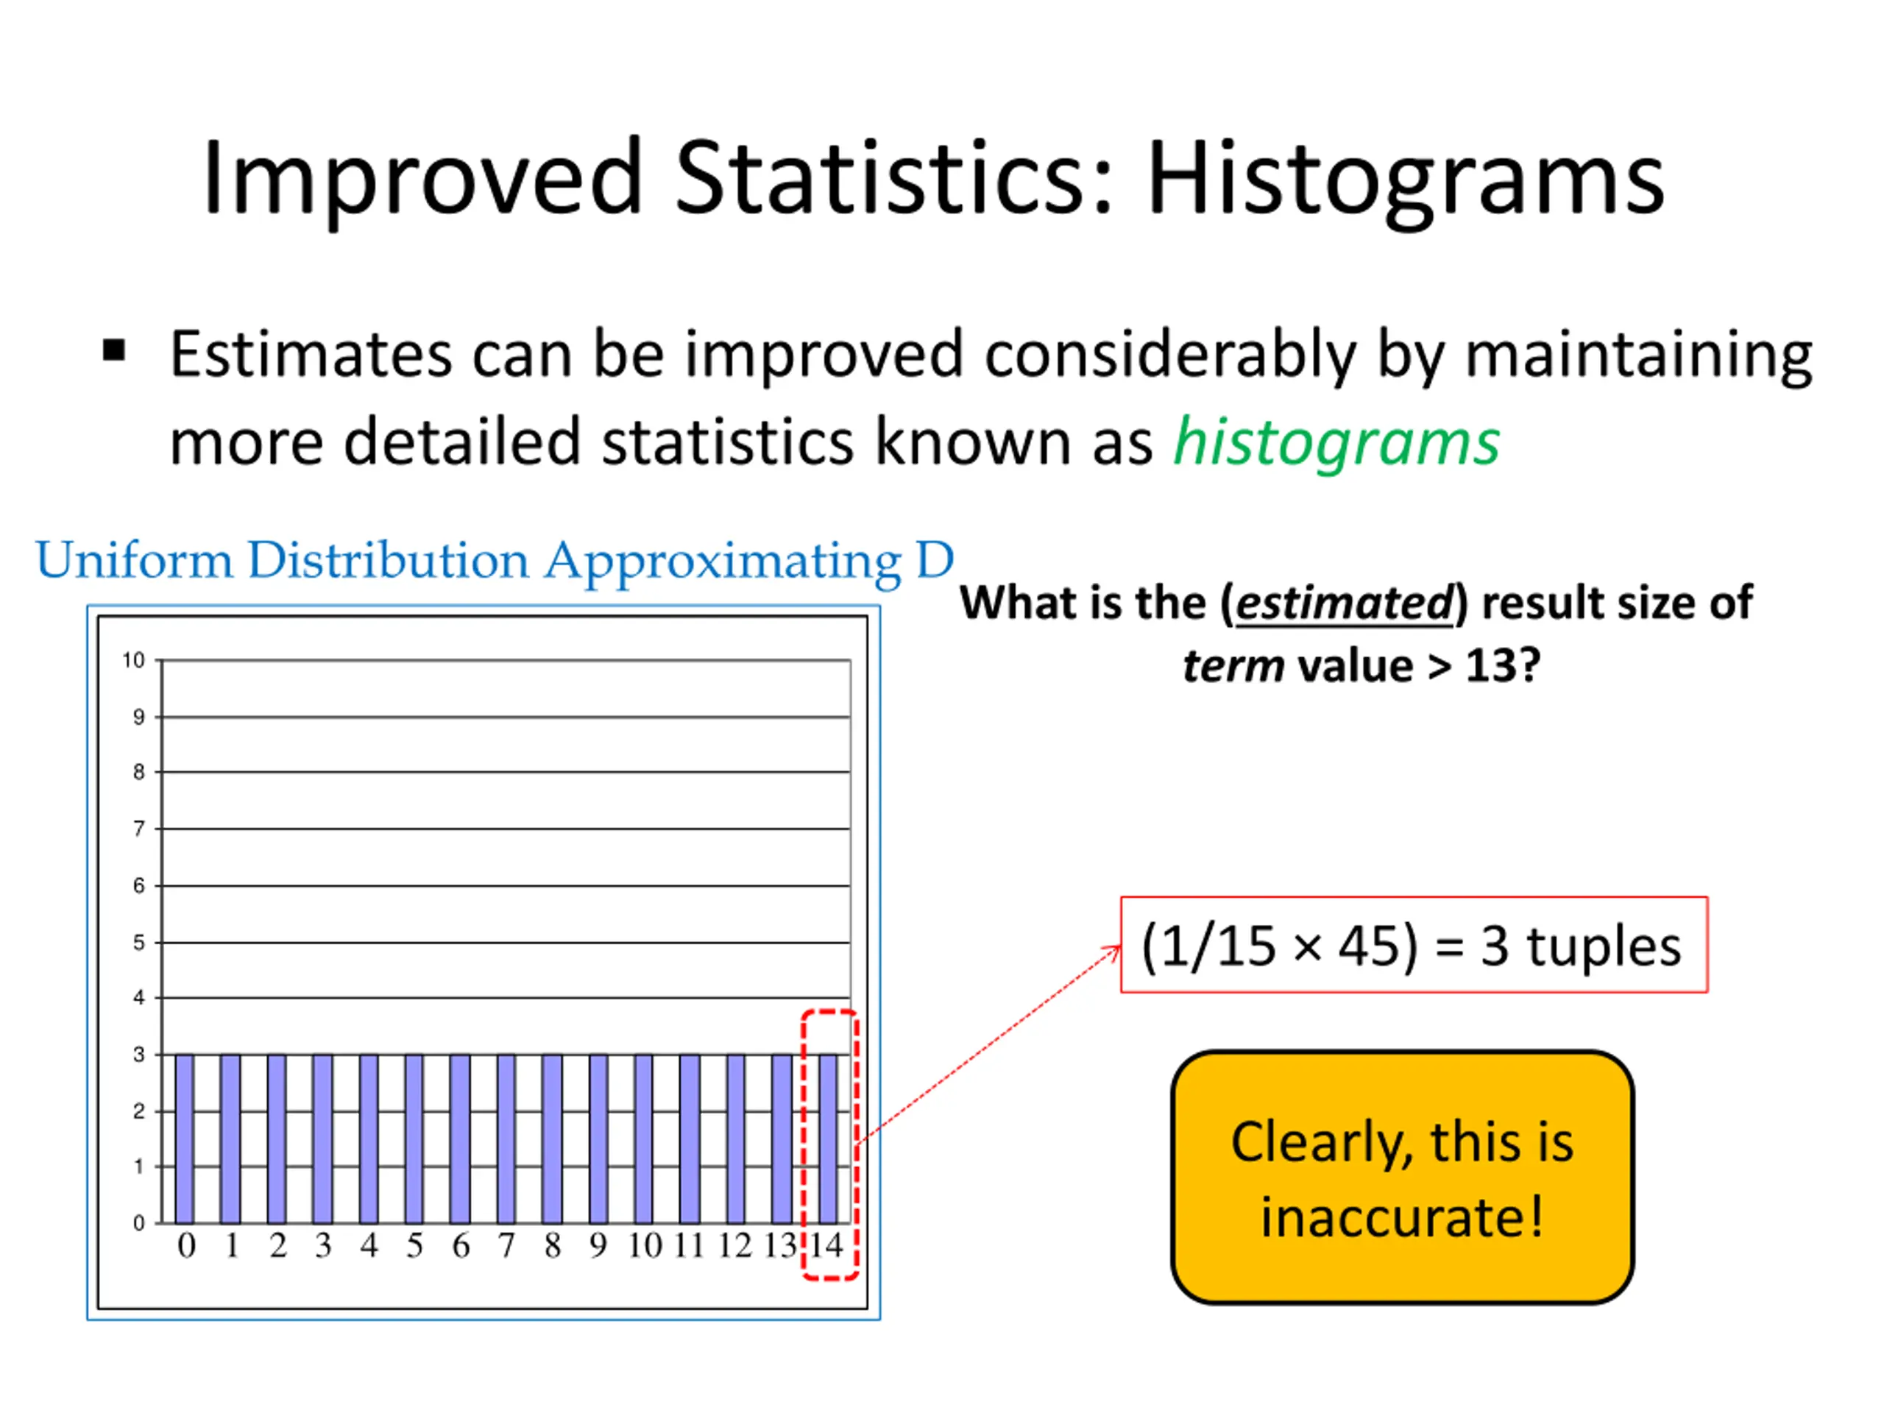Click the histogram bar for value 7
1884x1413 pixels.
click(506, 1138)
